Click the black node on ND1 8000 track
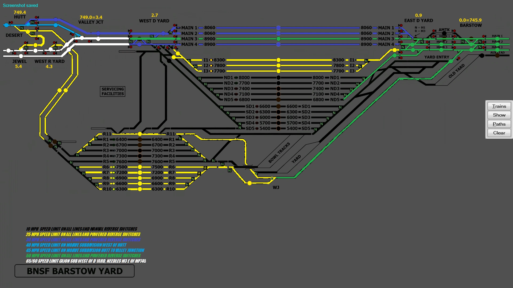 click(278, 78)
